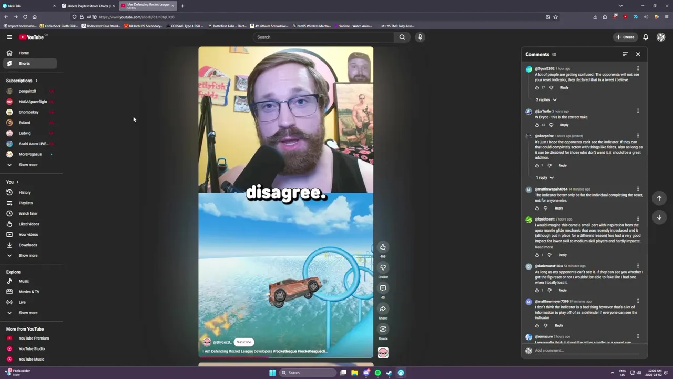Open Liked videos in sidebar

(29, 224)
